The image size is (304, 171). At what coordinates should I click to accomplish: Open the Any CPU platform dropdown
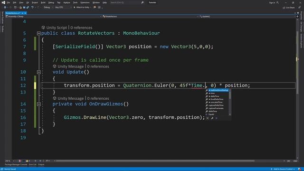(63, 8)
